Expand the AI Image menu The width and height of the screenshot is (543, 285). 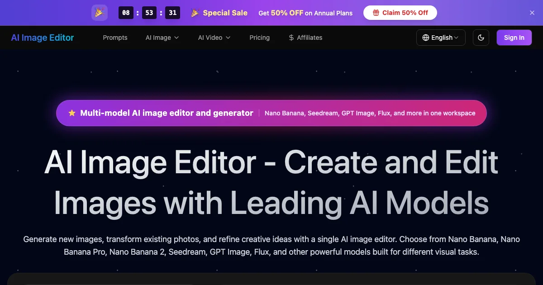point(162,38)
